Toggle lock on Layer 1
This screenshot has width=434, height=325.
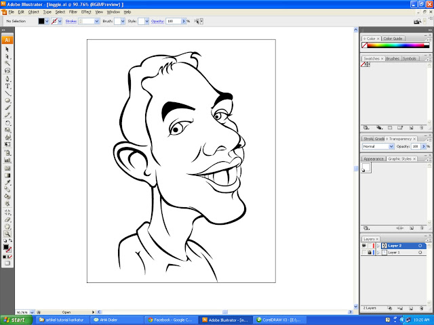[x=370, y=253]
